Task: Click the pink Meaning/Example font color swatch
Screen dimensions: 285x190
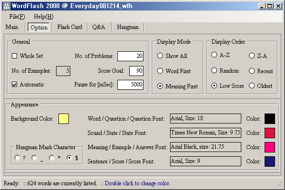Action: coord(270,147)
